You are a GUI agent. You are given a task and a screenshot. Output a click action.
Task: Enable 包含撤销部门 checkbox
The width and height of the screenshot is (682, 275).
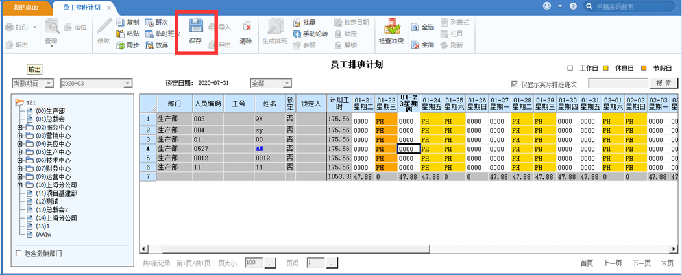coord(18,253)
